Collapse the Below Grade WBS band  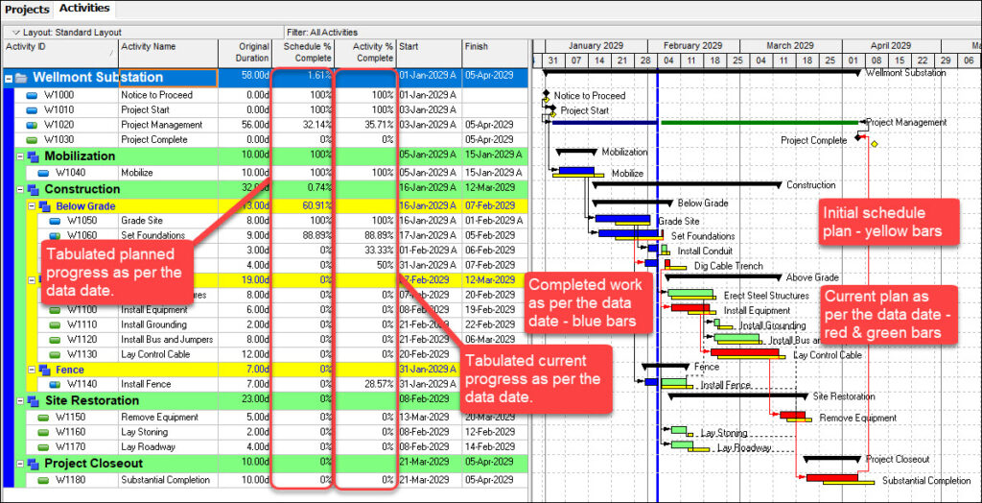32,205
